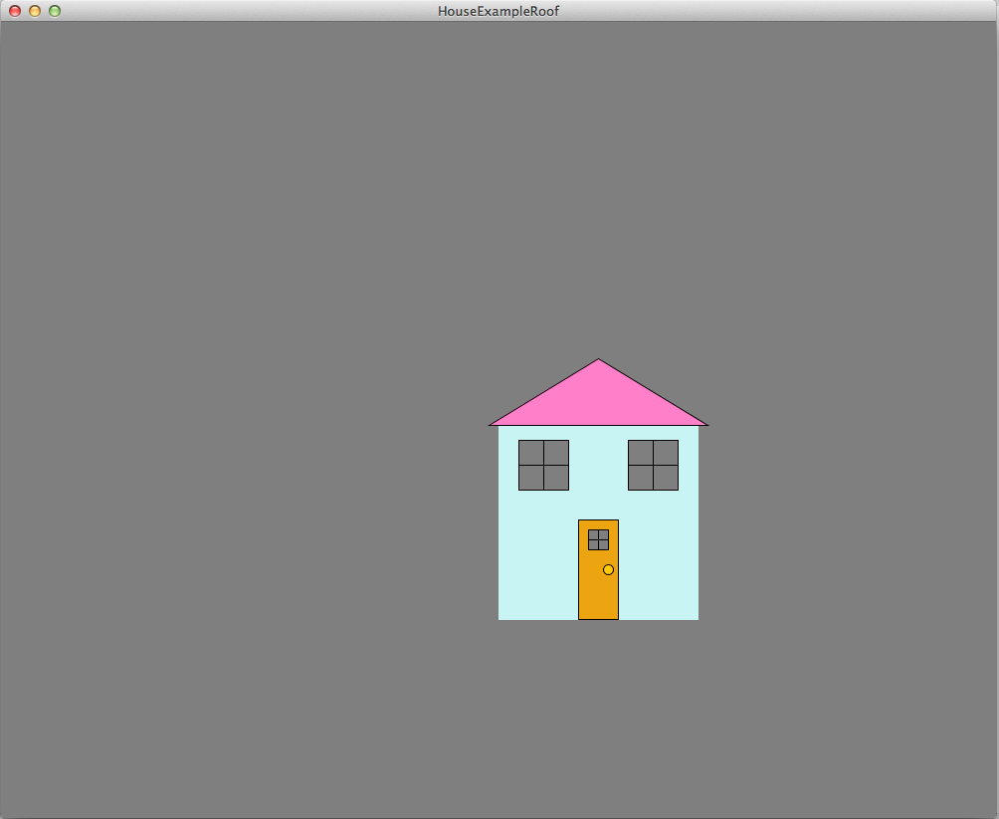Close the HouseExampleRoof window
This screenshot has width=999, height=819.
point(15,11)
